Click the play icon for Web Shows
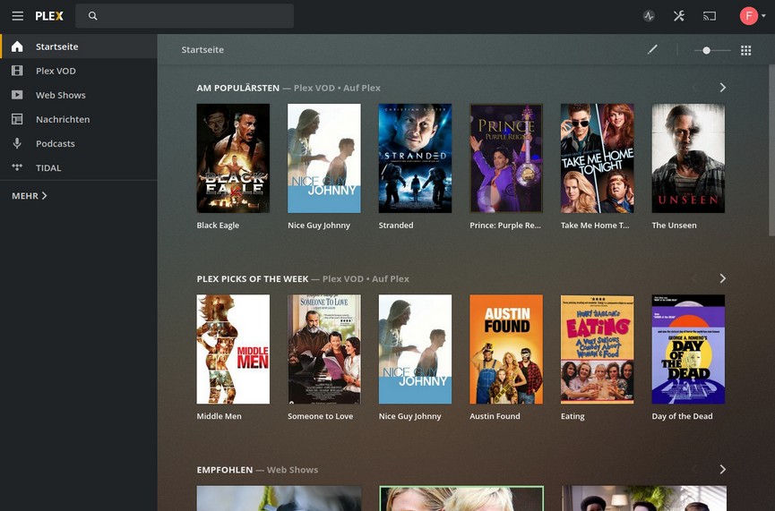775x511 pixels. coord(17,95)
